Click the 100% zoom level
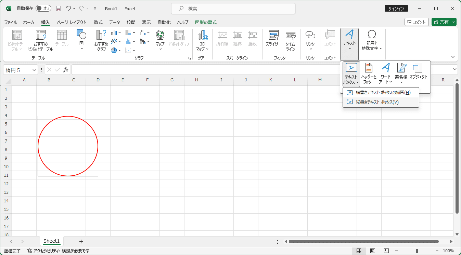Viewport: 461px width, 255px height. coord(448,251)
